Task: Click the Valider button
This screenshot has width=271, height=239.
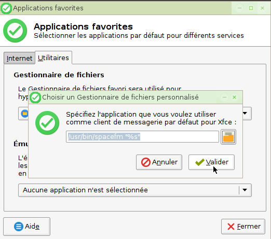Action: (x=211, y=162)
